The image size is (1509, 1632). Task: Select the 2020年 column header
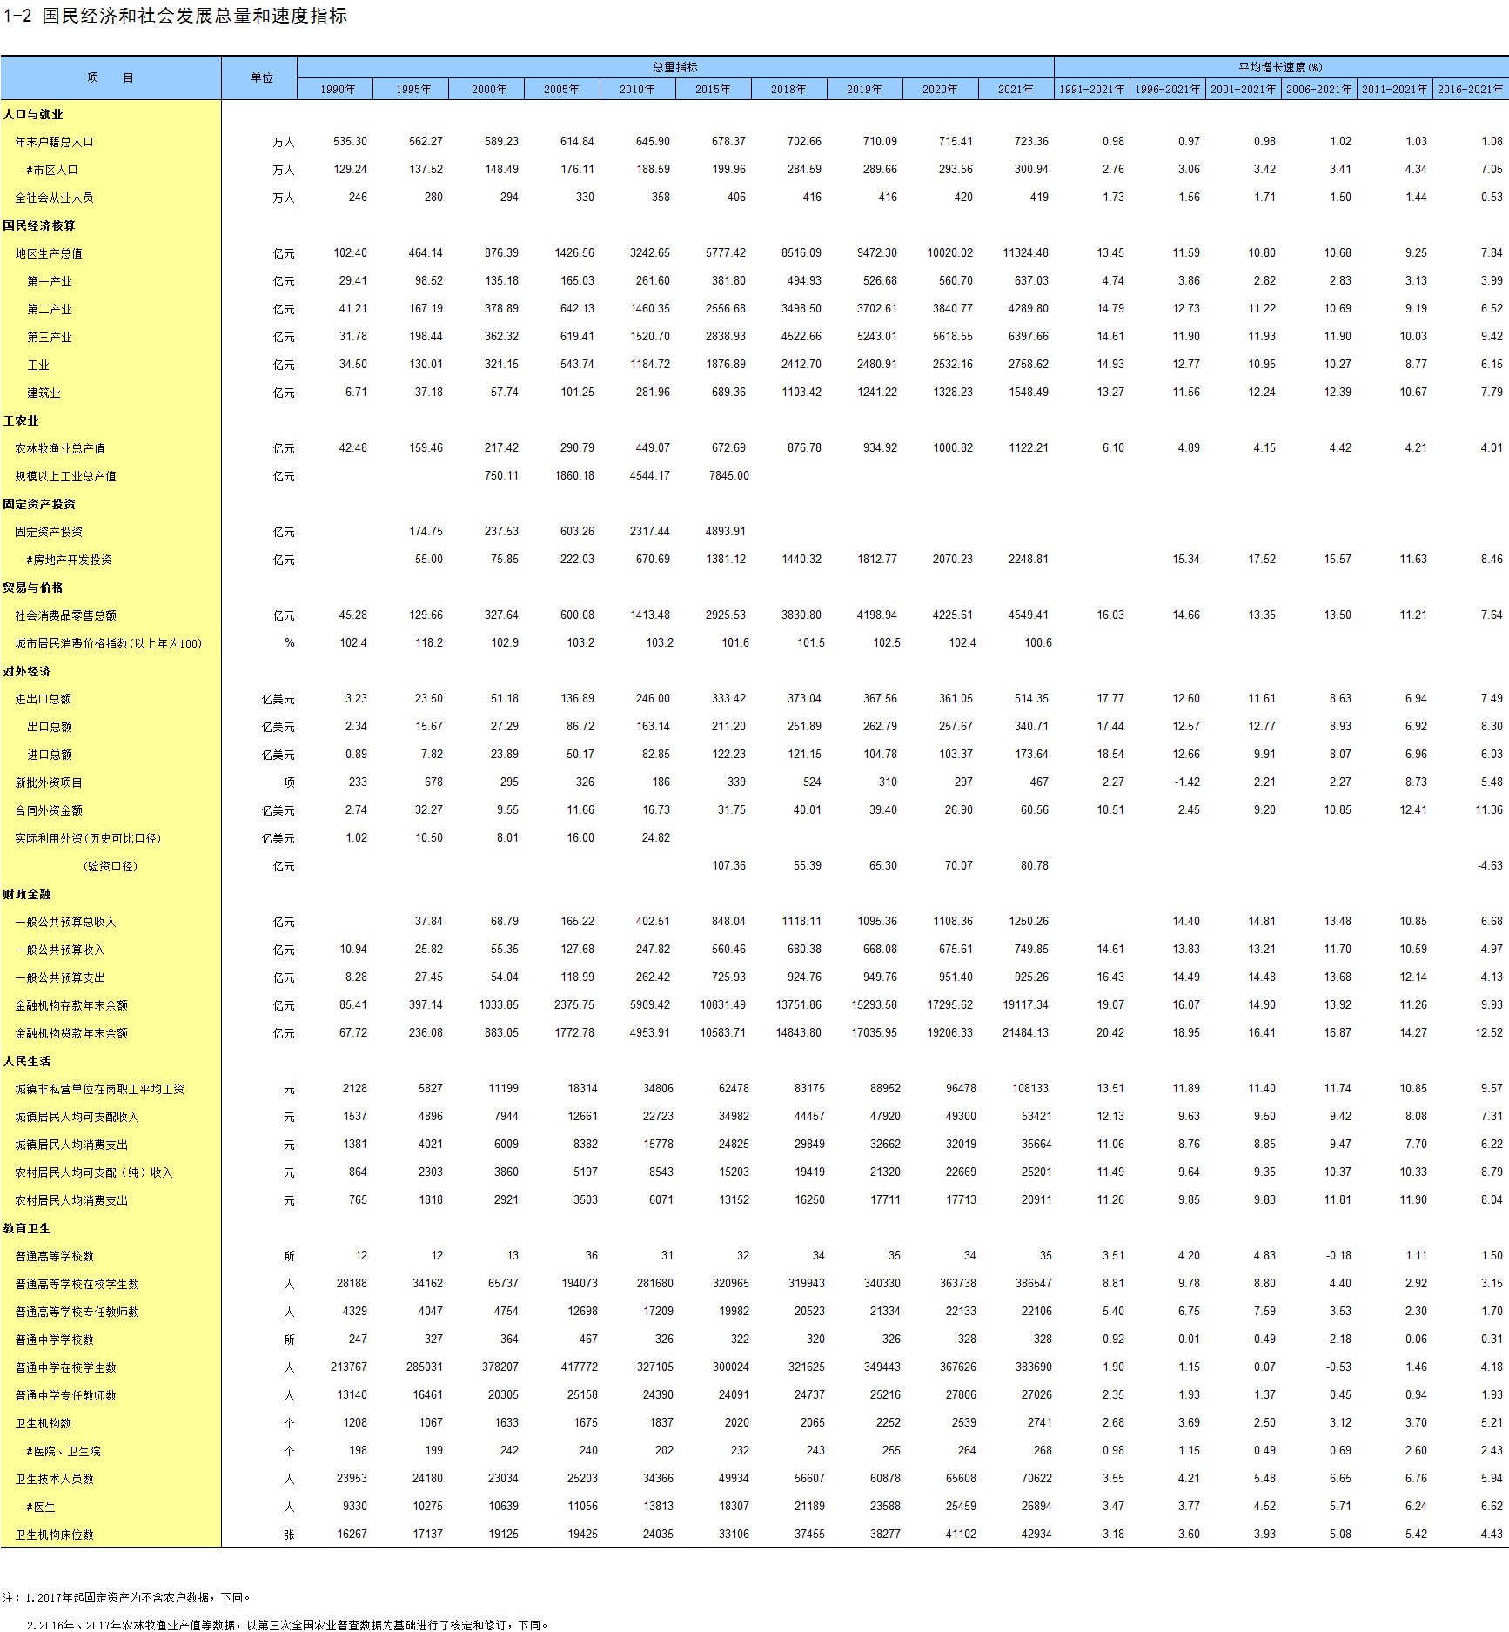(939, 89)
